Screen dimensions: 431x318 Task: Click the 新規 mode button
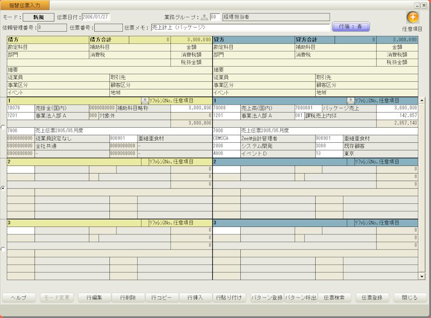coord(38,17)
